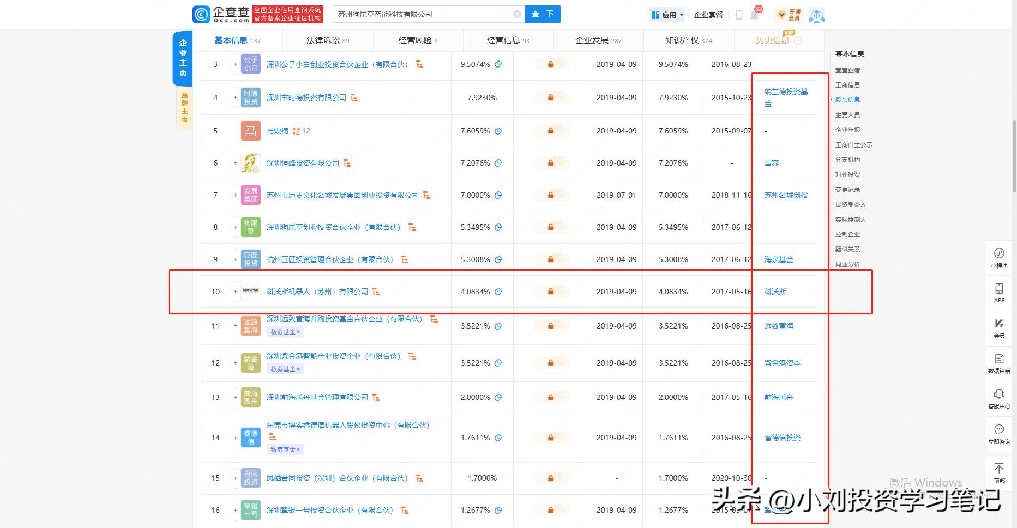Open 会员 floating icon

click(999, 329)
